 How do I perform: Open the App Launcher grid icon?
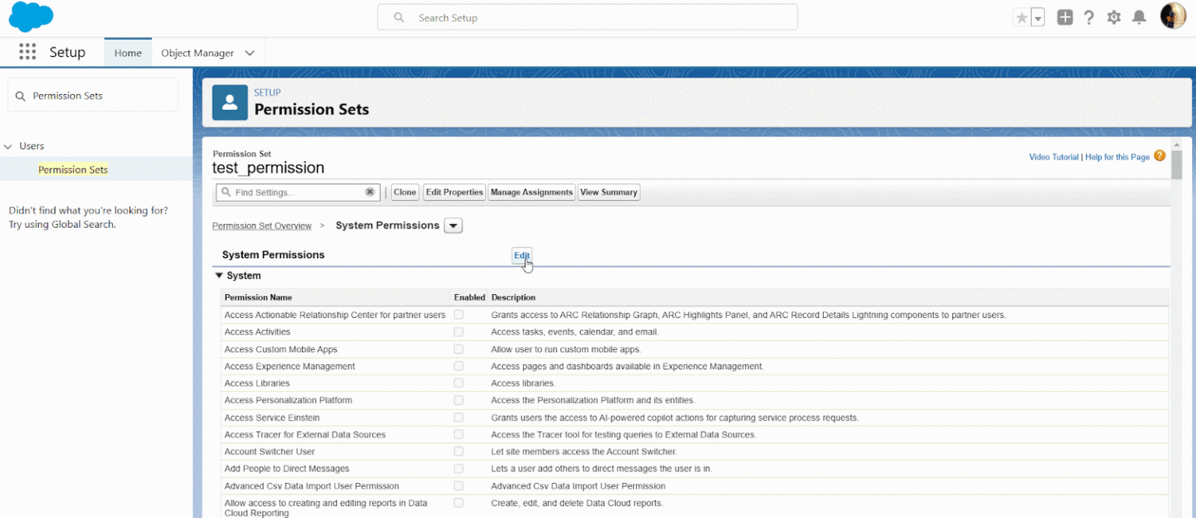click(x=27, y=52)
